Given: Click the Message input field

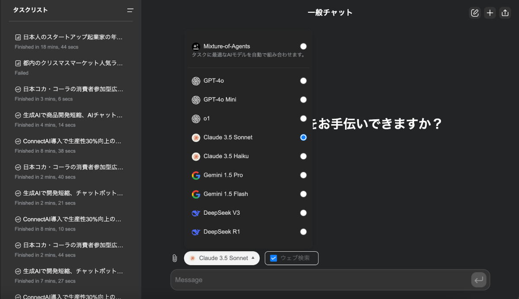Looking at the screenshot, I should 320,280.
